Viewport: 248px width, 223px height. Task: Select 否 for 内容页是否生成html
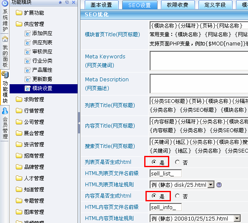pos(178,196)
